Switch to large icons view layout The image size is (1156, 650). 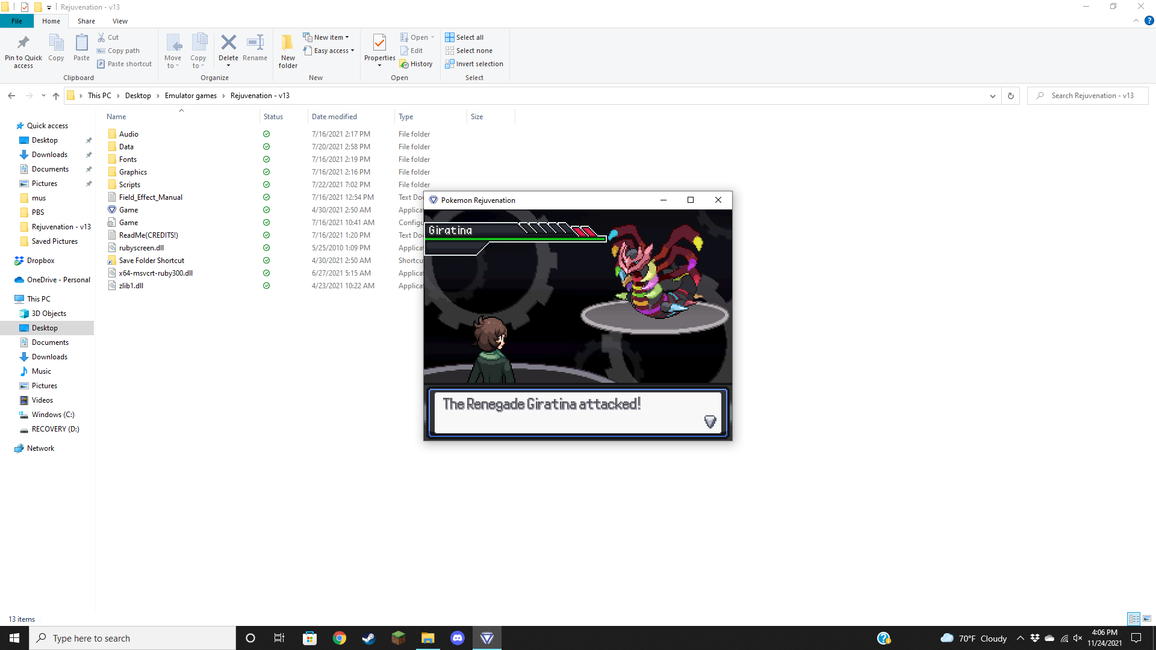1147,619
